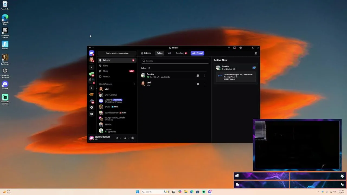347x195 pixels.
Task: Open 352RICHIERICH user profile panel
Action: pos(101,138)
